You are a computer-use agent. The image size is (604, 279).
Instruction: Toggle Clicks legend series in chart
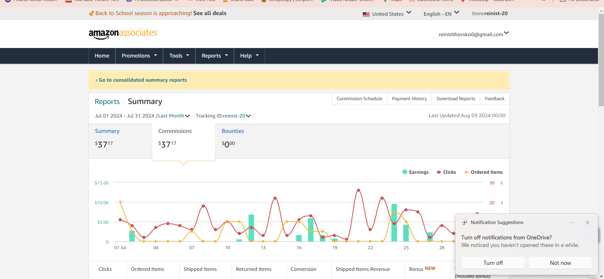click(x=446, y=172)
